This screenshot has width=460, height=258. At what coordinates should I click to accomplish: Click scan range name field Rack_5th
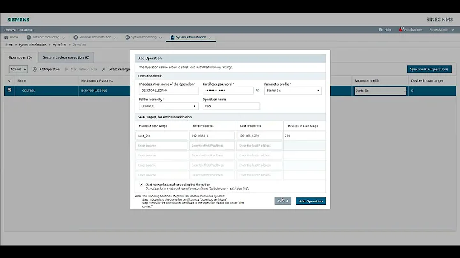click(x=162, y=136)
